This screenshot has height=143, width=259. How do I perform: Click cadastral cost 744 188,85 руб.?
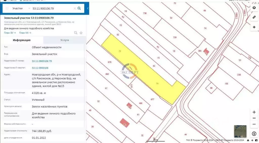pos(42,131)
